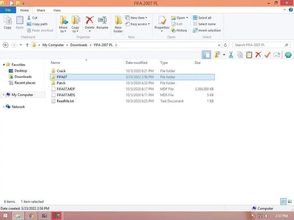
Task: Click scissors Cut icon in Classic Shell toolbar
Action: point(231,55)
